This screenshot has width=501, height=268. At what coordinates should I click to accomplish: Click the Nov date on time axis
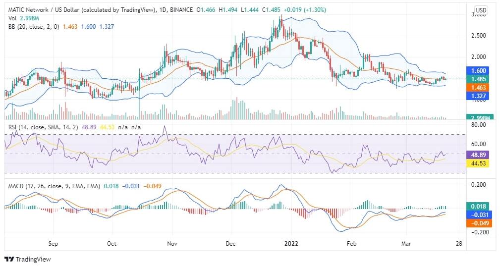(x=172, y=244)
